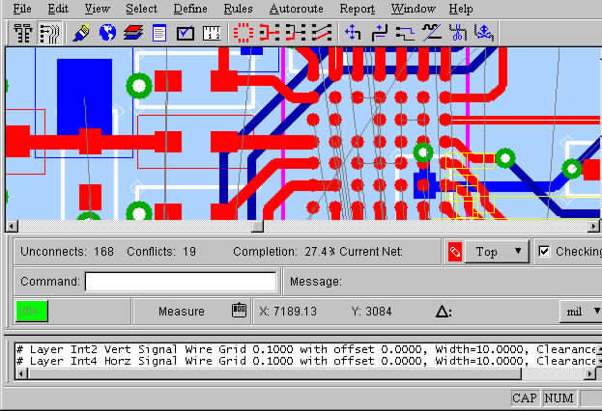Open the Rules menu
Image resolution: width=602 pixels, height=411 pixels.
238,9
